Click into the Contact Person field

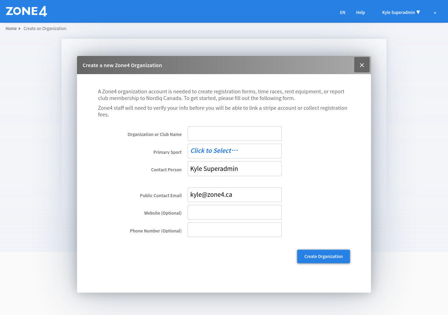(x=234, y=169)
